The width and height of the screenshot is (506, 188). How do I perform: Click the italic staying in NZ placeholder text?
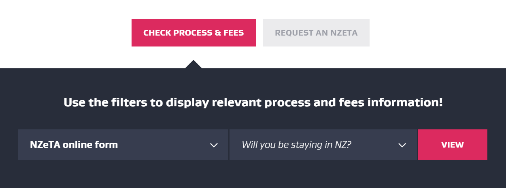(296, 145)
